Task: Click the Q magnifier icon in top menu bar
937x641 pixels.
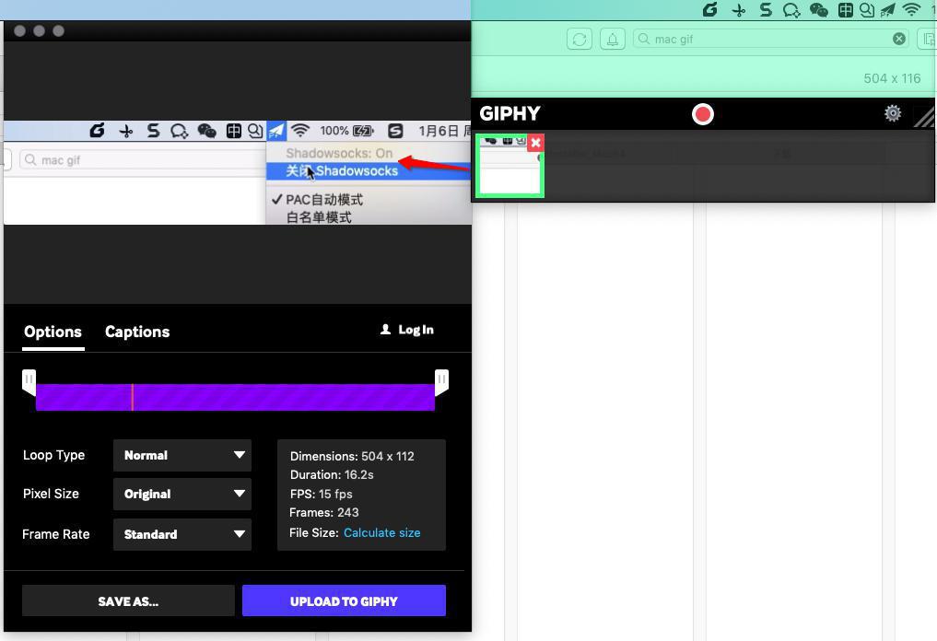Action: (x=866, y=9)
